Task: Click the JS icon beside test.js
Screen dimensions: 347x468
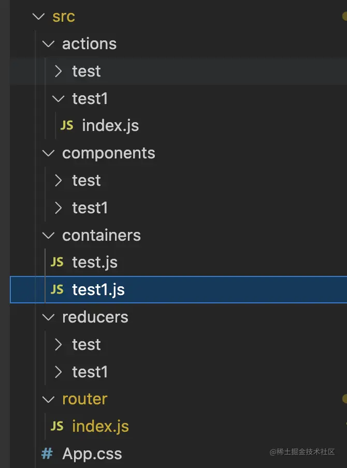Action: coord(57,262)
